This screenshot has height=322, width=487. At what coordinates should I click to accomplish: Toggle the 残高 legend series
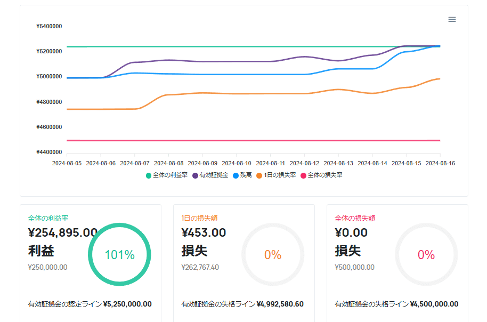pos(242,175)
